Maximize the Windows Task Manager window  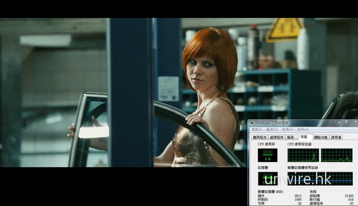click(x=346, y=122)
